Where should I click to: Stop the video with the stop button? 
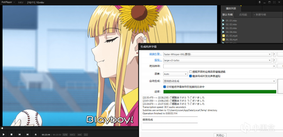11,134
